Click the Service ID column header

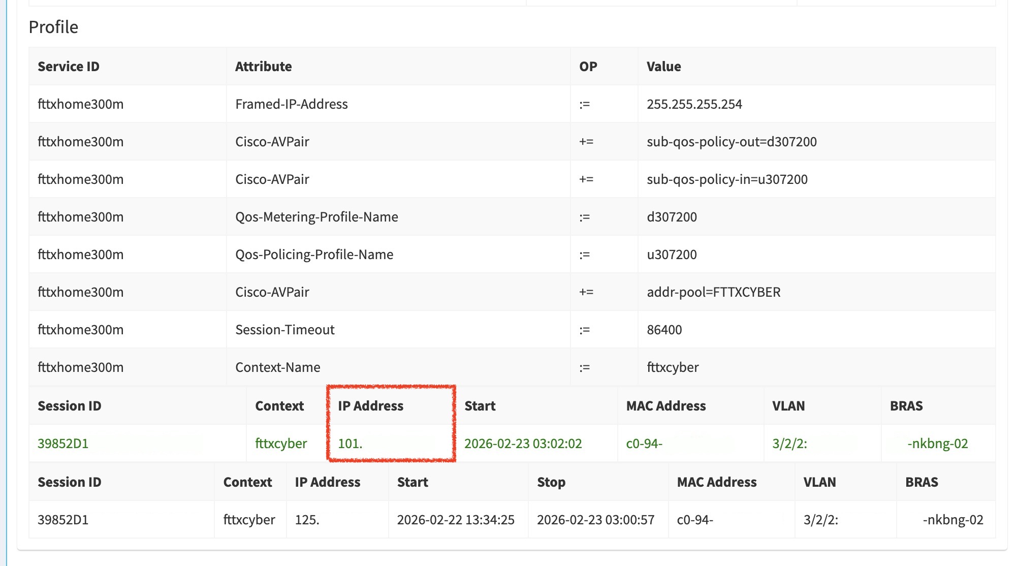tap(69, 66)
